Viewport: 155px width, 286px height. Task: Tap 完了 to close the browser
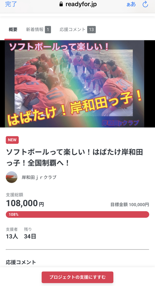point(11,4)
